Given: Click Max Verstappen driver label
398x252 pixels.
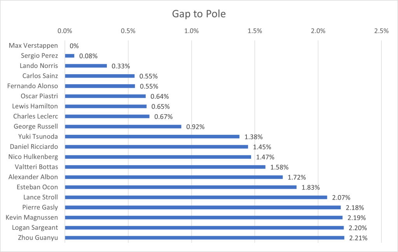Looking at the screenshot, I should coord(33,46).
